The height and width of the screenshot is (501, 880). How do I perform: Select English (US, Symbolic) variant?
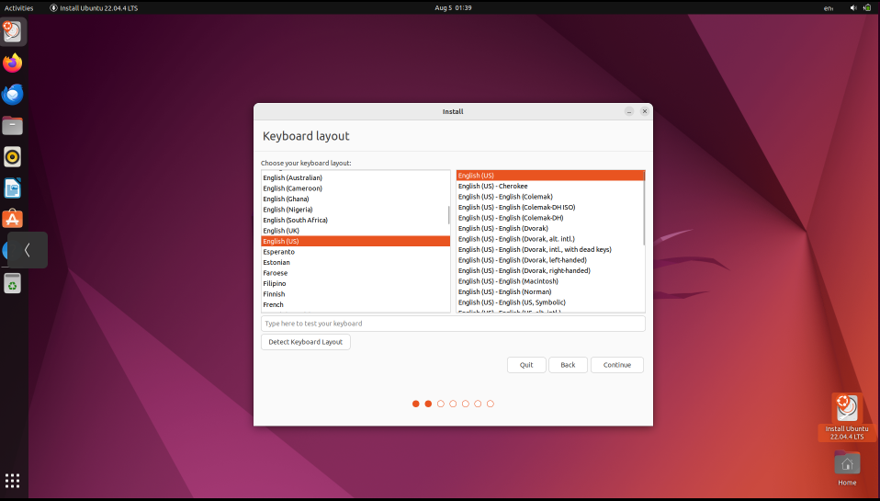click(550, 302)
